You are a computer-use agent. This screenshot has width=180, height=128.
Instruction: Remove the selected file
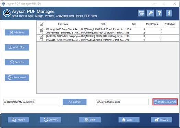pos(17,62)
